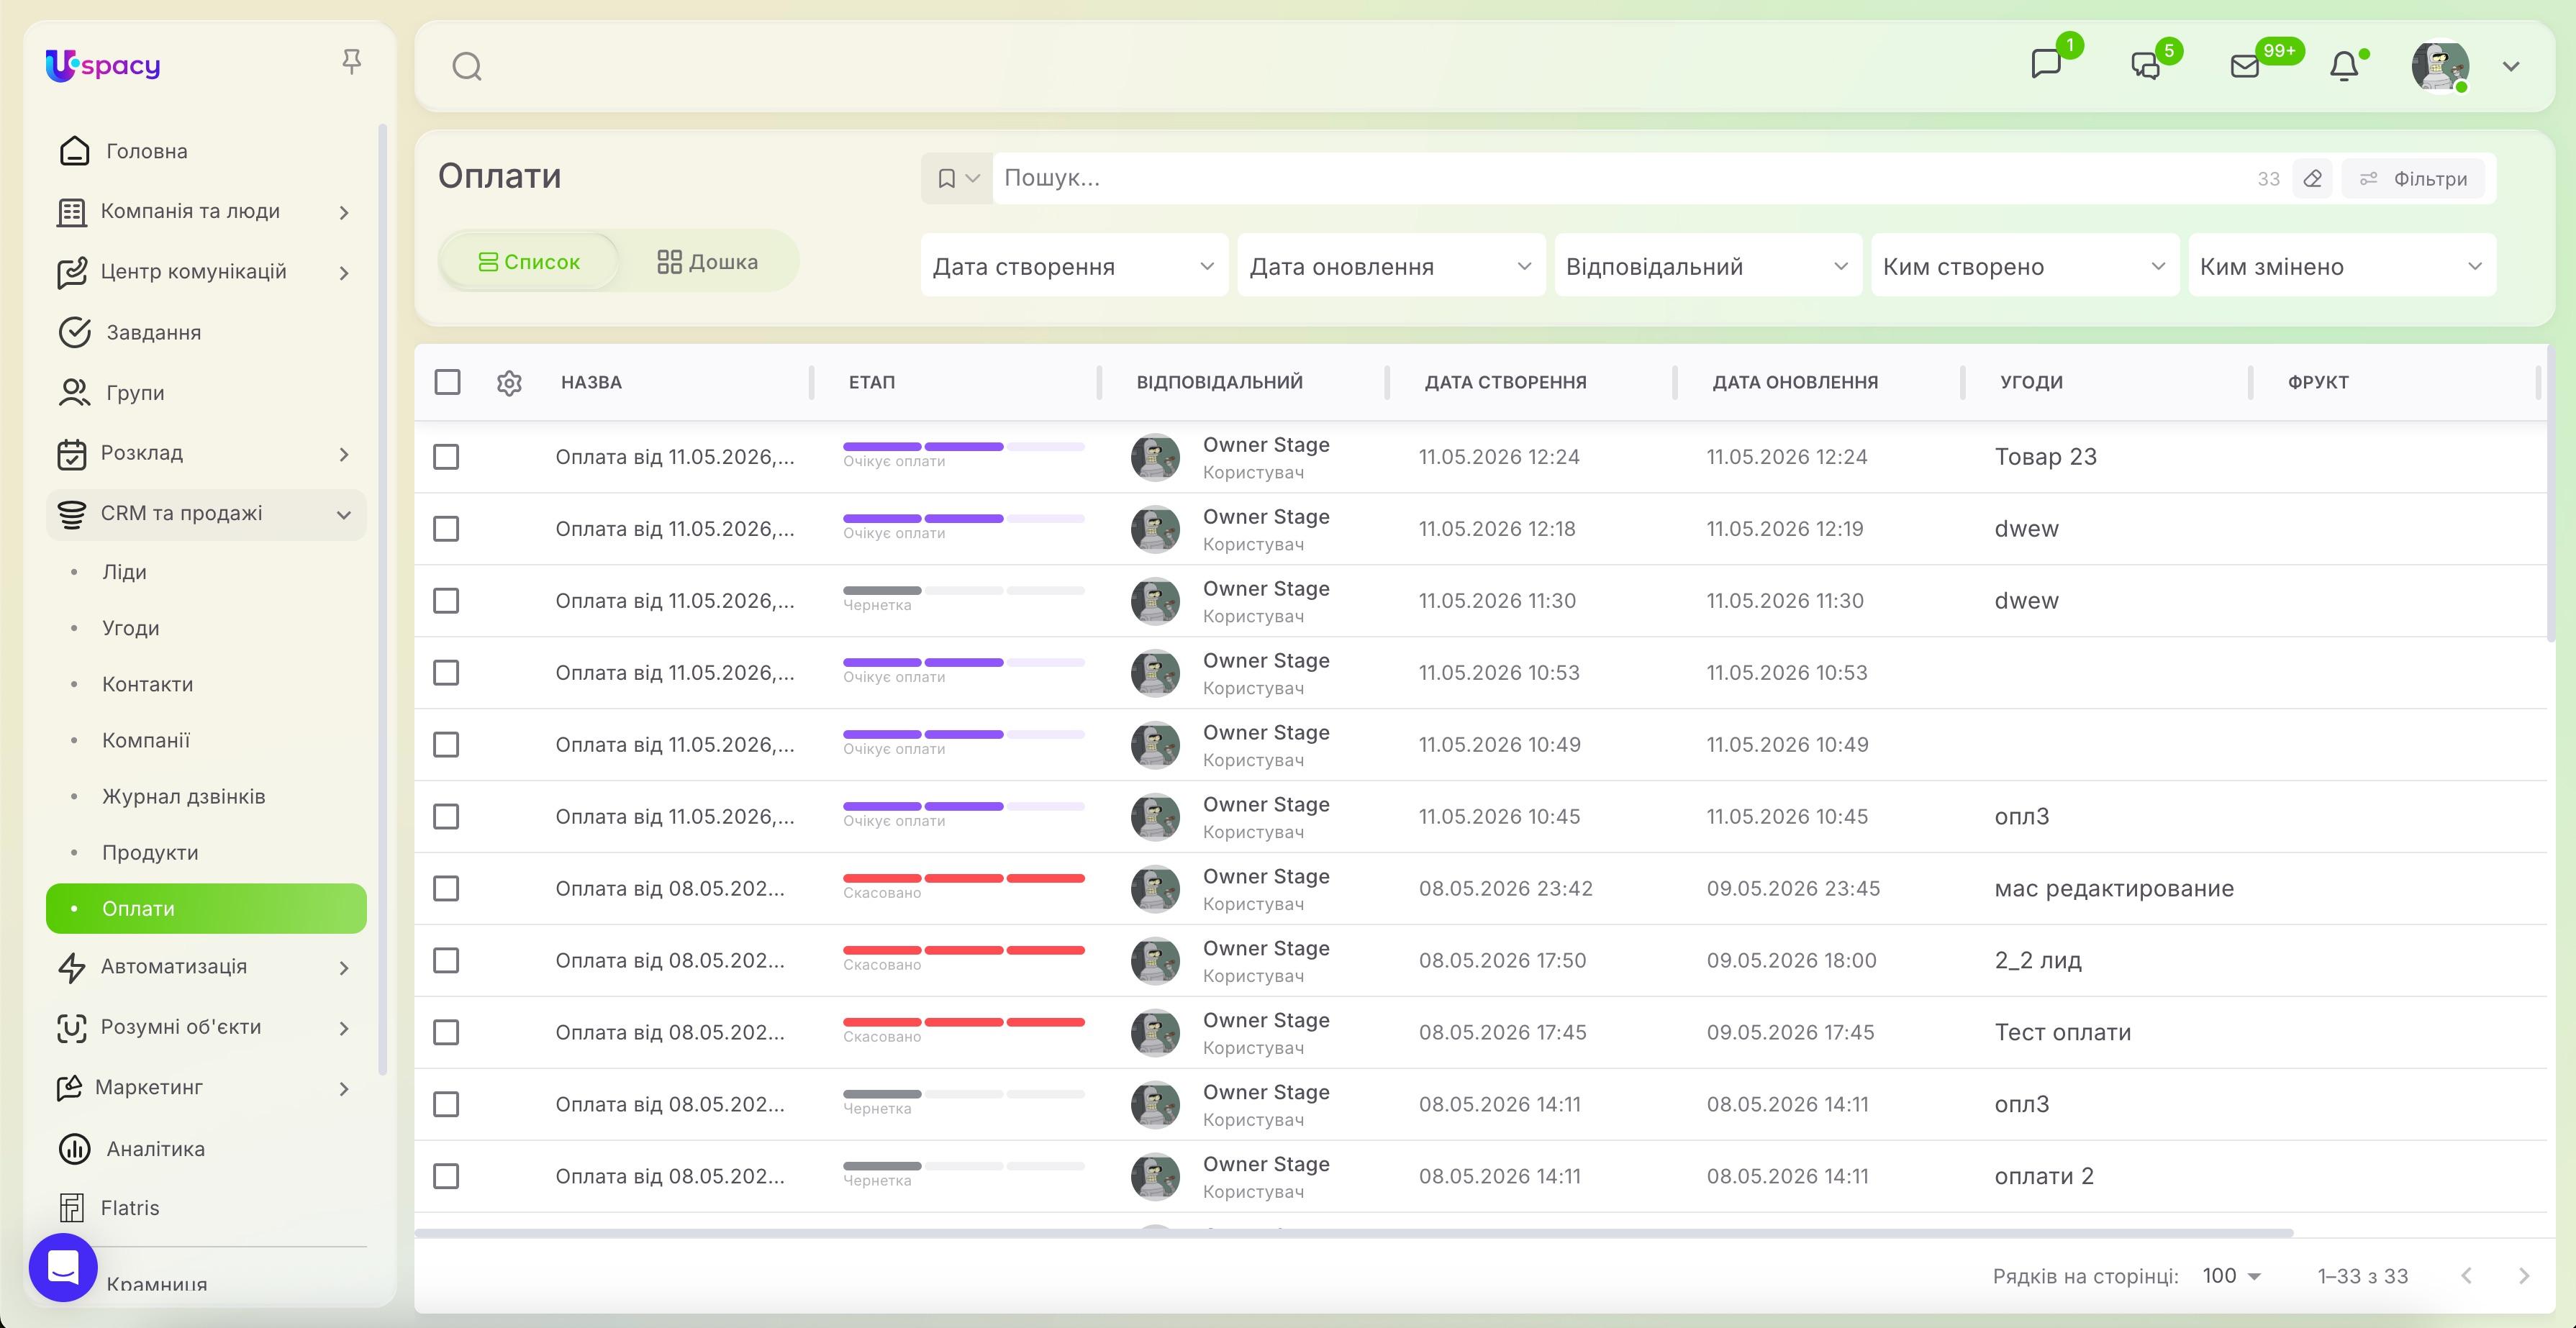Click the Скасовано stage bar for Тест оплати
Image resolution: width=2576 pixels, height=1328 pixels.
point(963,1022)
